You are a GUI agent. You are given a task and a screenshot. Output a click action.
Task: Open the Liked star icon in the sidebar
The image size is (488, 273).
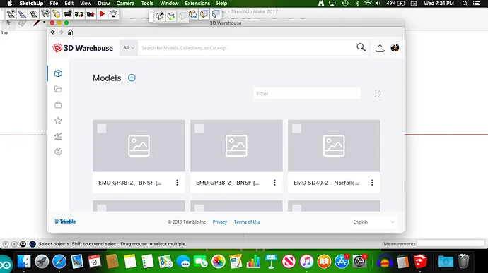(58, 121)
